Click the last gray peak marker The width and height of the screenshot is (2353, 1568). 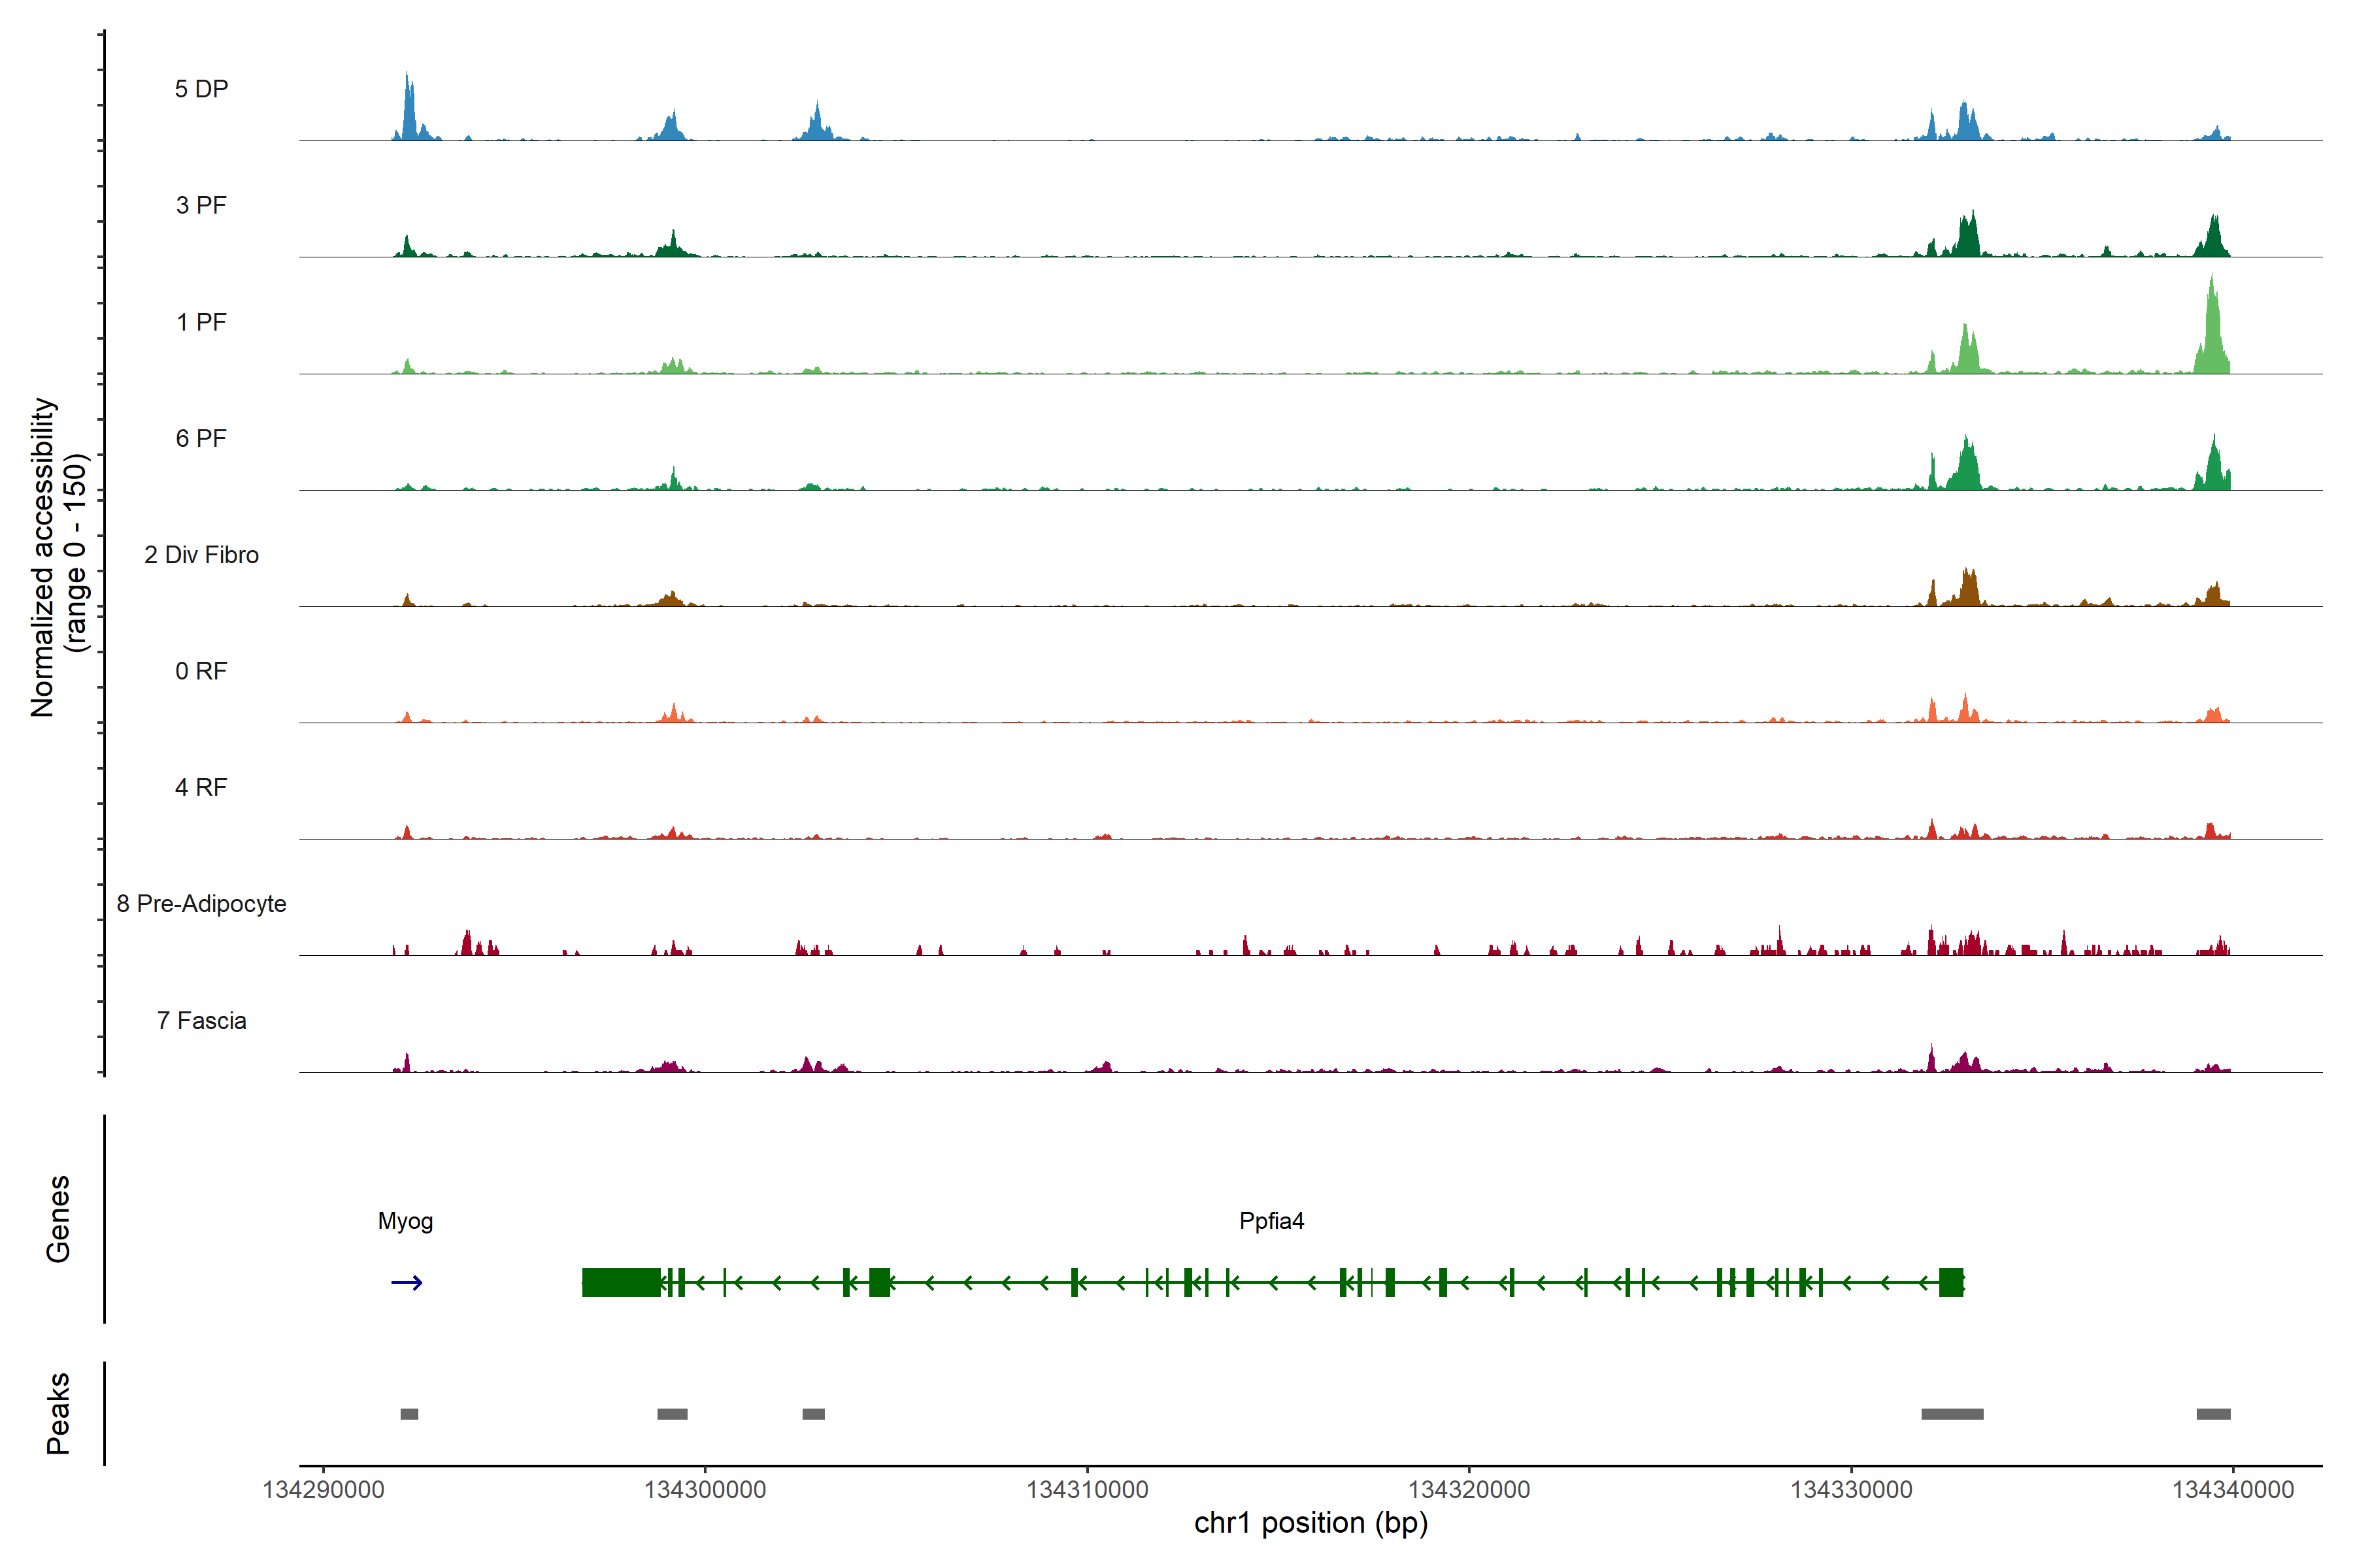[x=2213, y=1413]
